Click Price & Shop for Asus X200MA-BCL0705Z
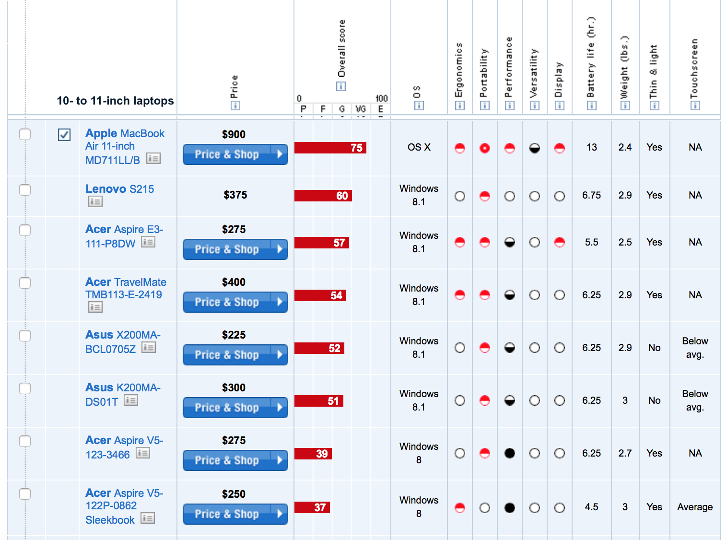This screenshot has width=727, height=540. tap(235, 355)
